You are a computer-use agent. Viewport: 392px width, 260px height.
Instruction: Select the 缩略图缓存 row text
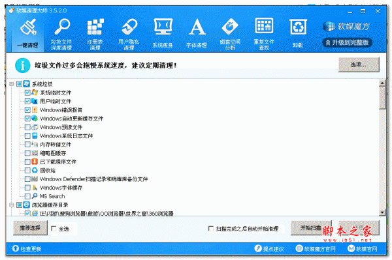[53, 153]
